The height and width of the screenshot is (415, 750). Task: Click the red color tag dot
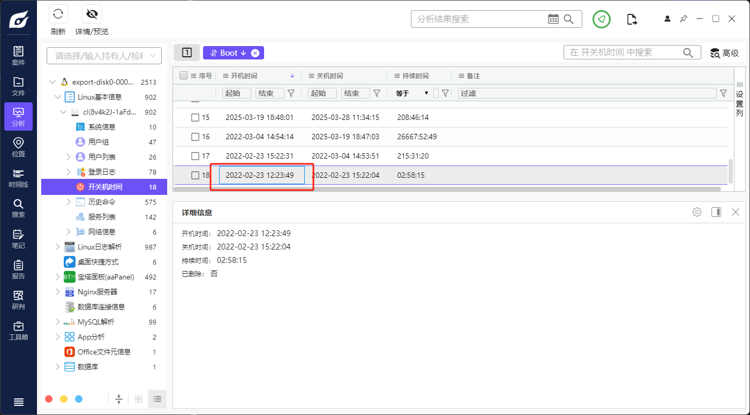tap(49, 399)
